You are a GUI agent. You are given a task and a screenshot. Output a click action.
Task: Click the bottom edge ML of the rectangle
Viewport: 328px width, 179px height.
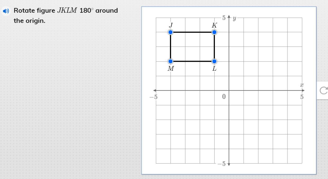click(x=192, y=61)
